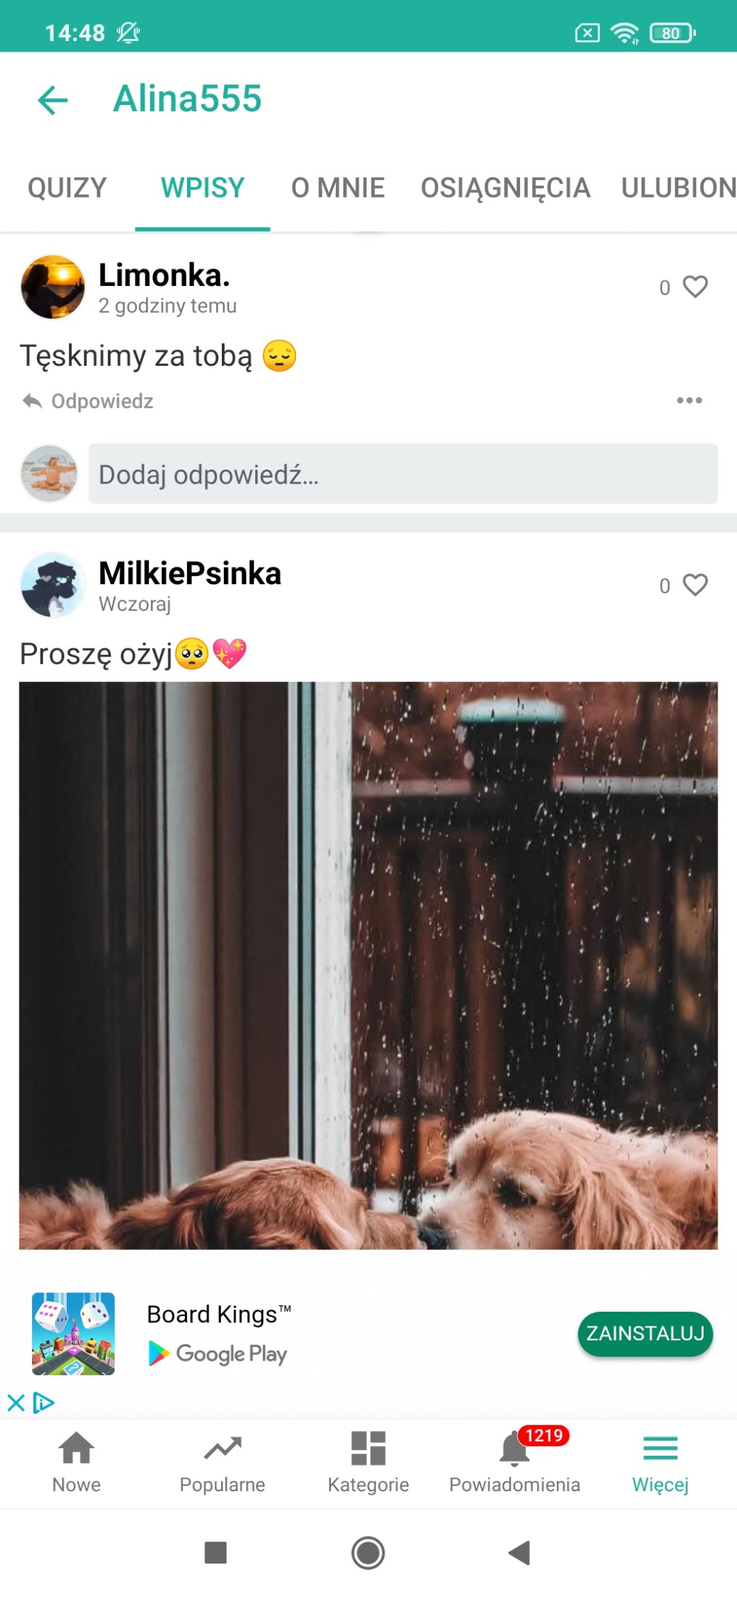
Task: Close the ad with the X icon
Action: coord(16,1402)
